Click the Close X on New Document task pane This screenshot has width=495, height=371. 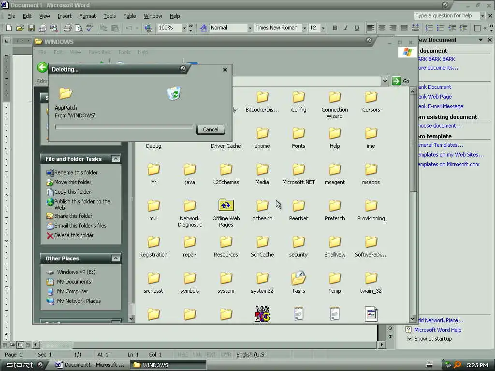pos(489,40)
